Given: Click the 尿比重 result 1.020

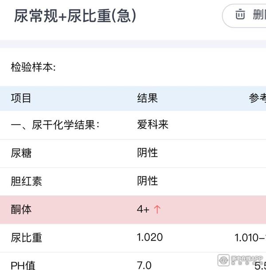Looking at the screenshot, I should 150,237.
